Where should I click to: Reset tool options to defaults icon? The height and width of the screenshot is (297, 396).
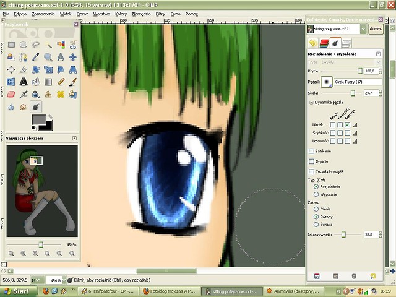372,277
